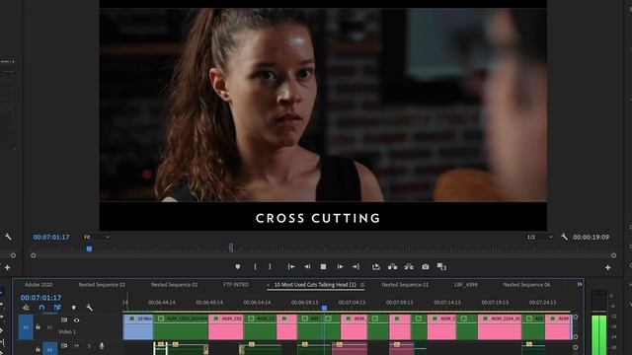This screenshot has width=632, height=355.
Task: Go to Out point
Action: click(x=355, y=267)
